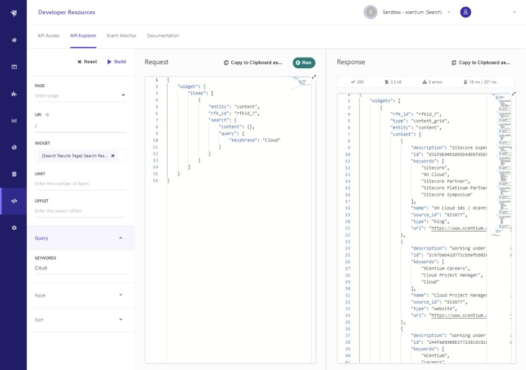Click the Build button

(117, 62)
